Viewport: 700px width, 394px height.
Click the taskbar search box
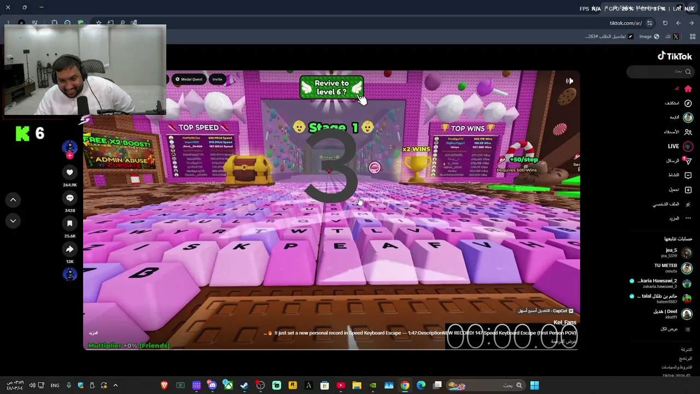[486, 385]
